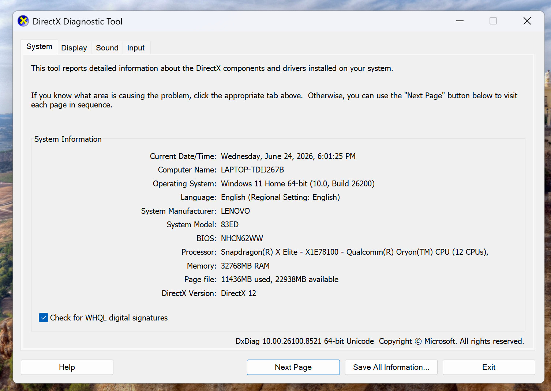Click the intro sentence starting "This tool reports"
This screenshot has height=391, width=551.
(212, 68)
